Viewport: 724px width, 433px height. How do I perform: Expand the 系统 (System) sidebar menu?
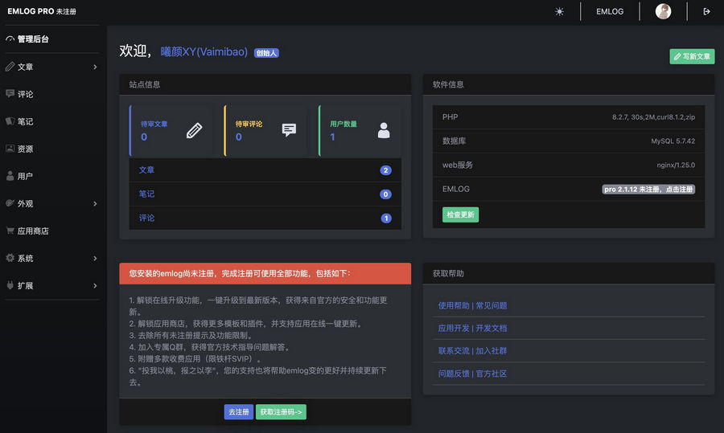50,258
